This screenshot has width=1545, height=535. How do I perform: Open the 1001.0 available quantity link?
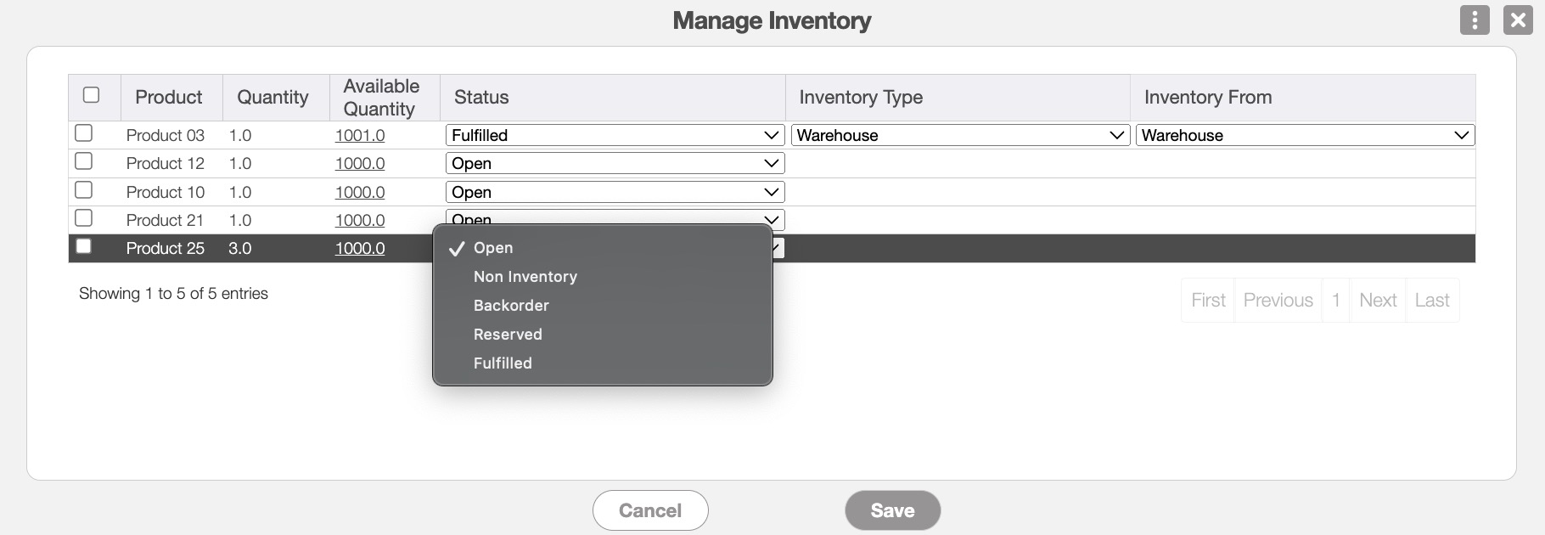tap(360, 135)
